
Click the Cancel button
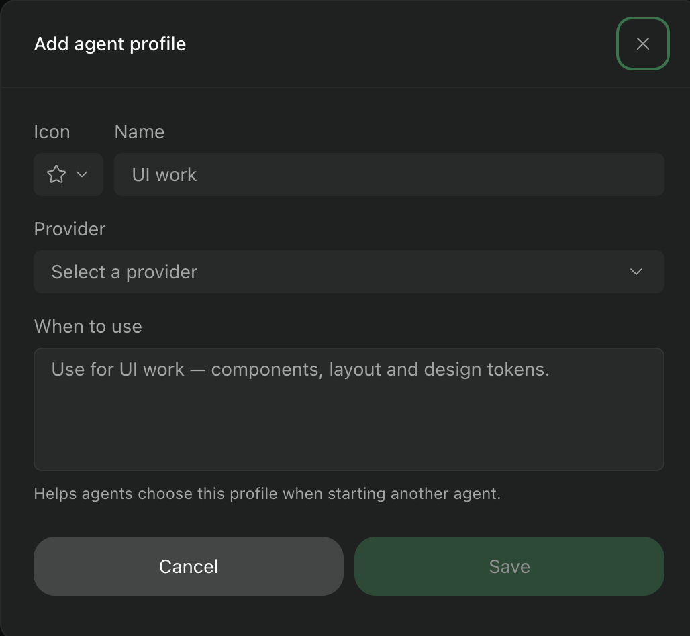coord(189,566)
